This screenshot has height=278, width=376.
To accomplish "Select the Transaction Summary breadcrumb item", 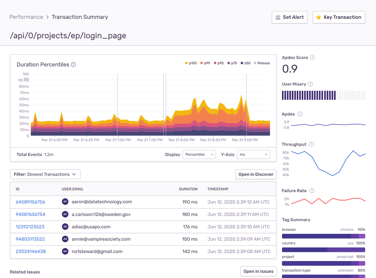I will (80, 17).
